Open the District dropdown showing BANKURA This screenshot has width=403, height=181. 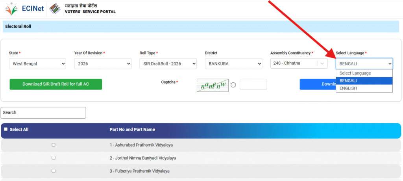point(233,63)
